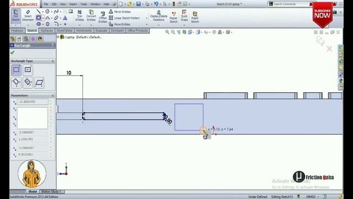Screen dimensions: 353x199
Task: Open the ConfigurationManager tab icon
Action: (26, 39)
